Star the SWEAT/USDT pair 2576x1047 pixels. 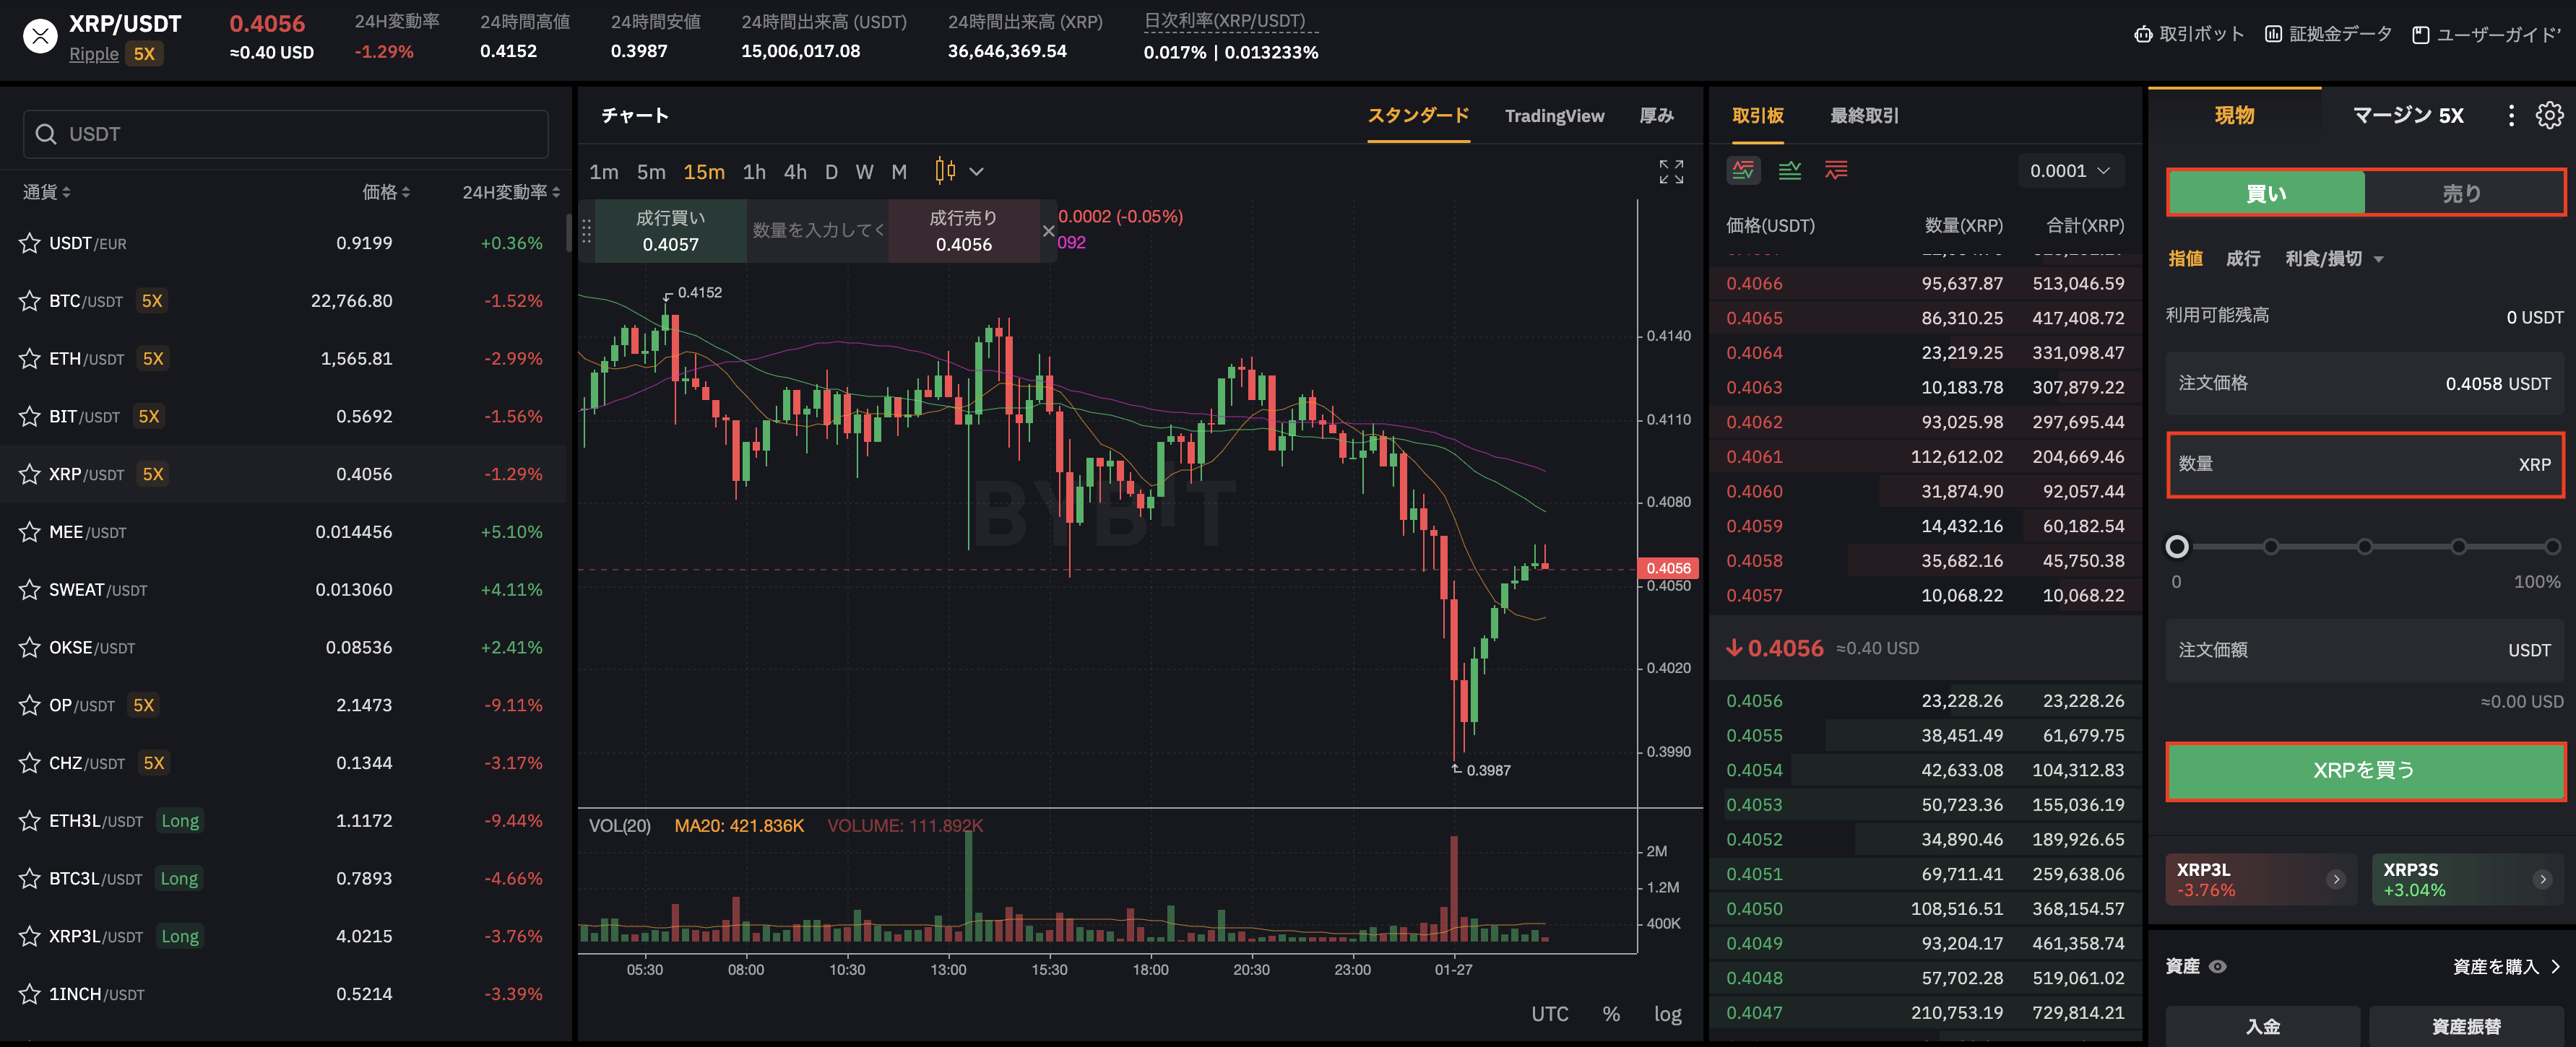tap(30, 590)
